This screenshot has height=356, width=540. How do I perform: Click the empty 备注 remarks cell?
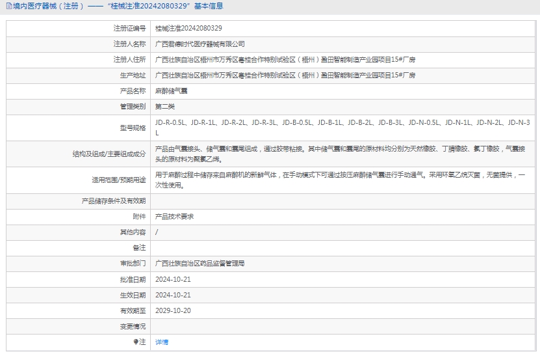[342, 248]
